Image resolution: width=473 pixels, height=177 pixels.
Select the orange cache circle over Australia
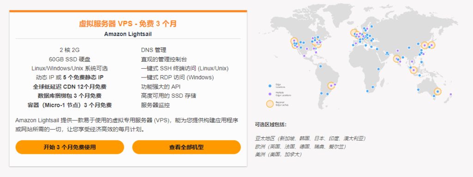(x=437, y=91)
